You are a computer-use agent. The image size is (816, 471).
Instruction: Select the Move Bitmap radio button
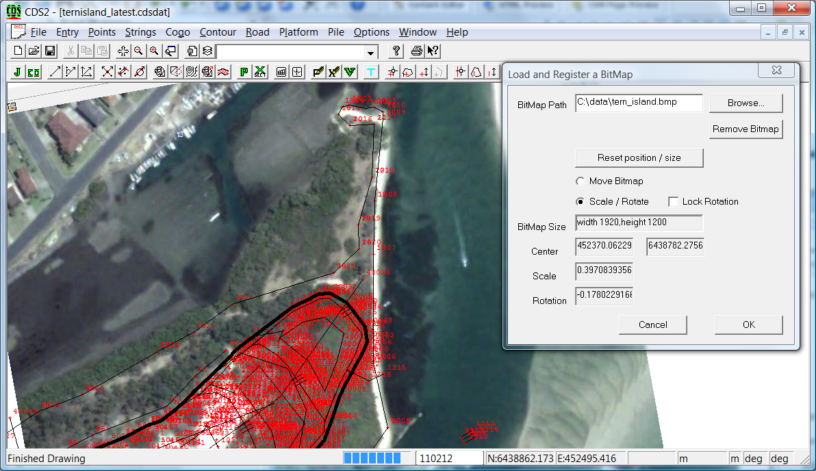581,181
